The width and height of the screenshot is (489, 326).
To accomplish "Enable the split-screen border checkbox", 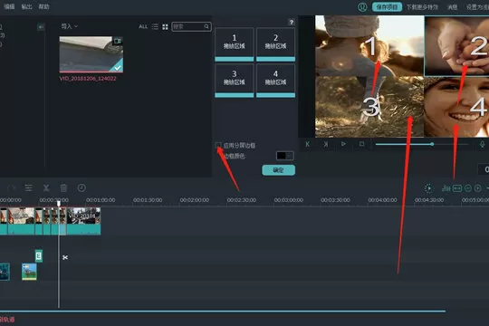I will pyautogui.click(x=218, y=146).
